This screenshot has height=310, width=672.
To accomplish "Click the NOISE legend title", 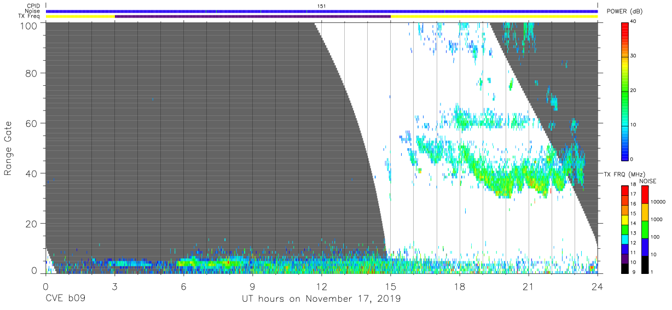I will tap(647, 181).
